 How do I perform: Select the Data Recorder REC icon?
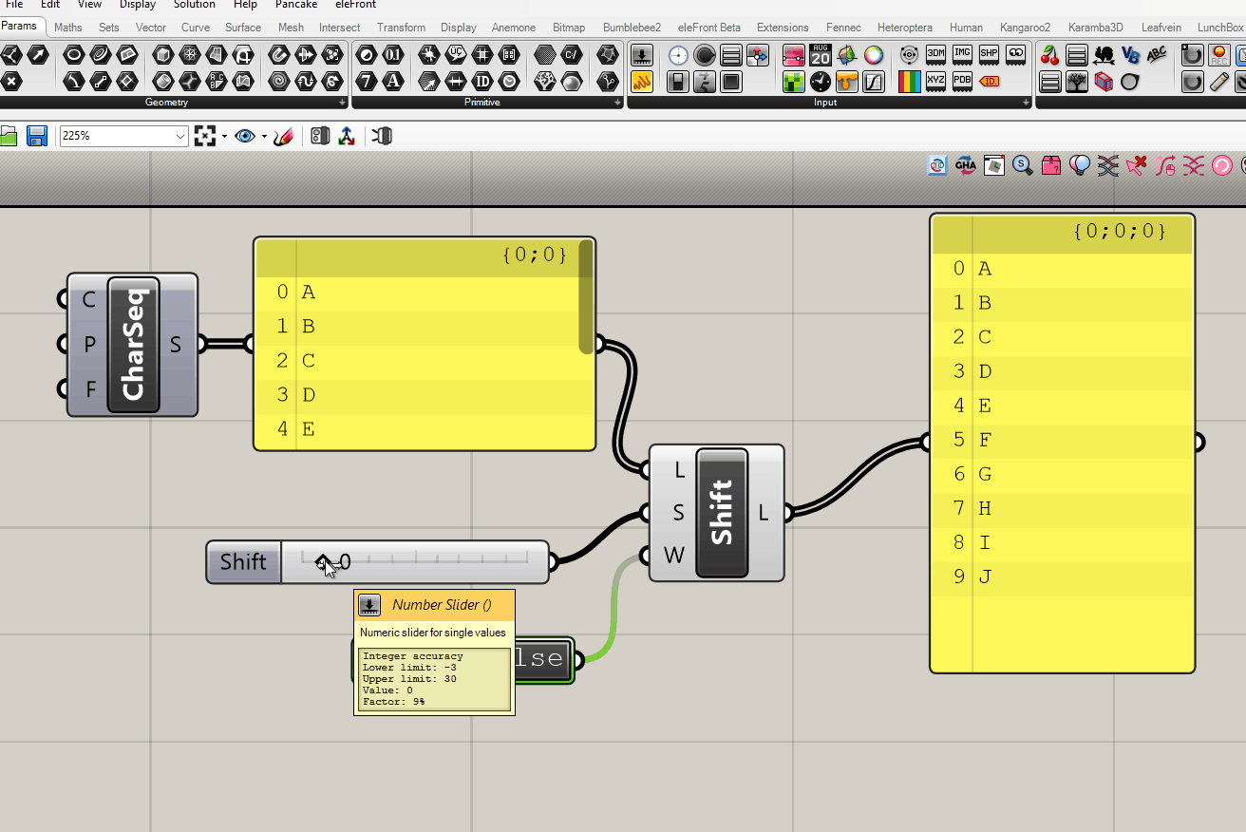point(1218,55)
